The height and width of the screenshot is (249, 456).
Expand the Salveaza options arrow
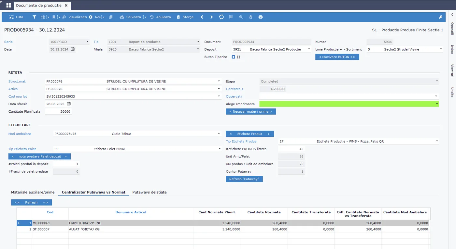coord(145,17)
